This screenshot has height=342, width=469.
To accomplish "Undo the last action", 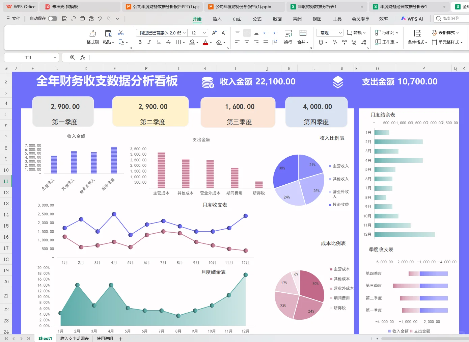I will coord(100,19).
